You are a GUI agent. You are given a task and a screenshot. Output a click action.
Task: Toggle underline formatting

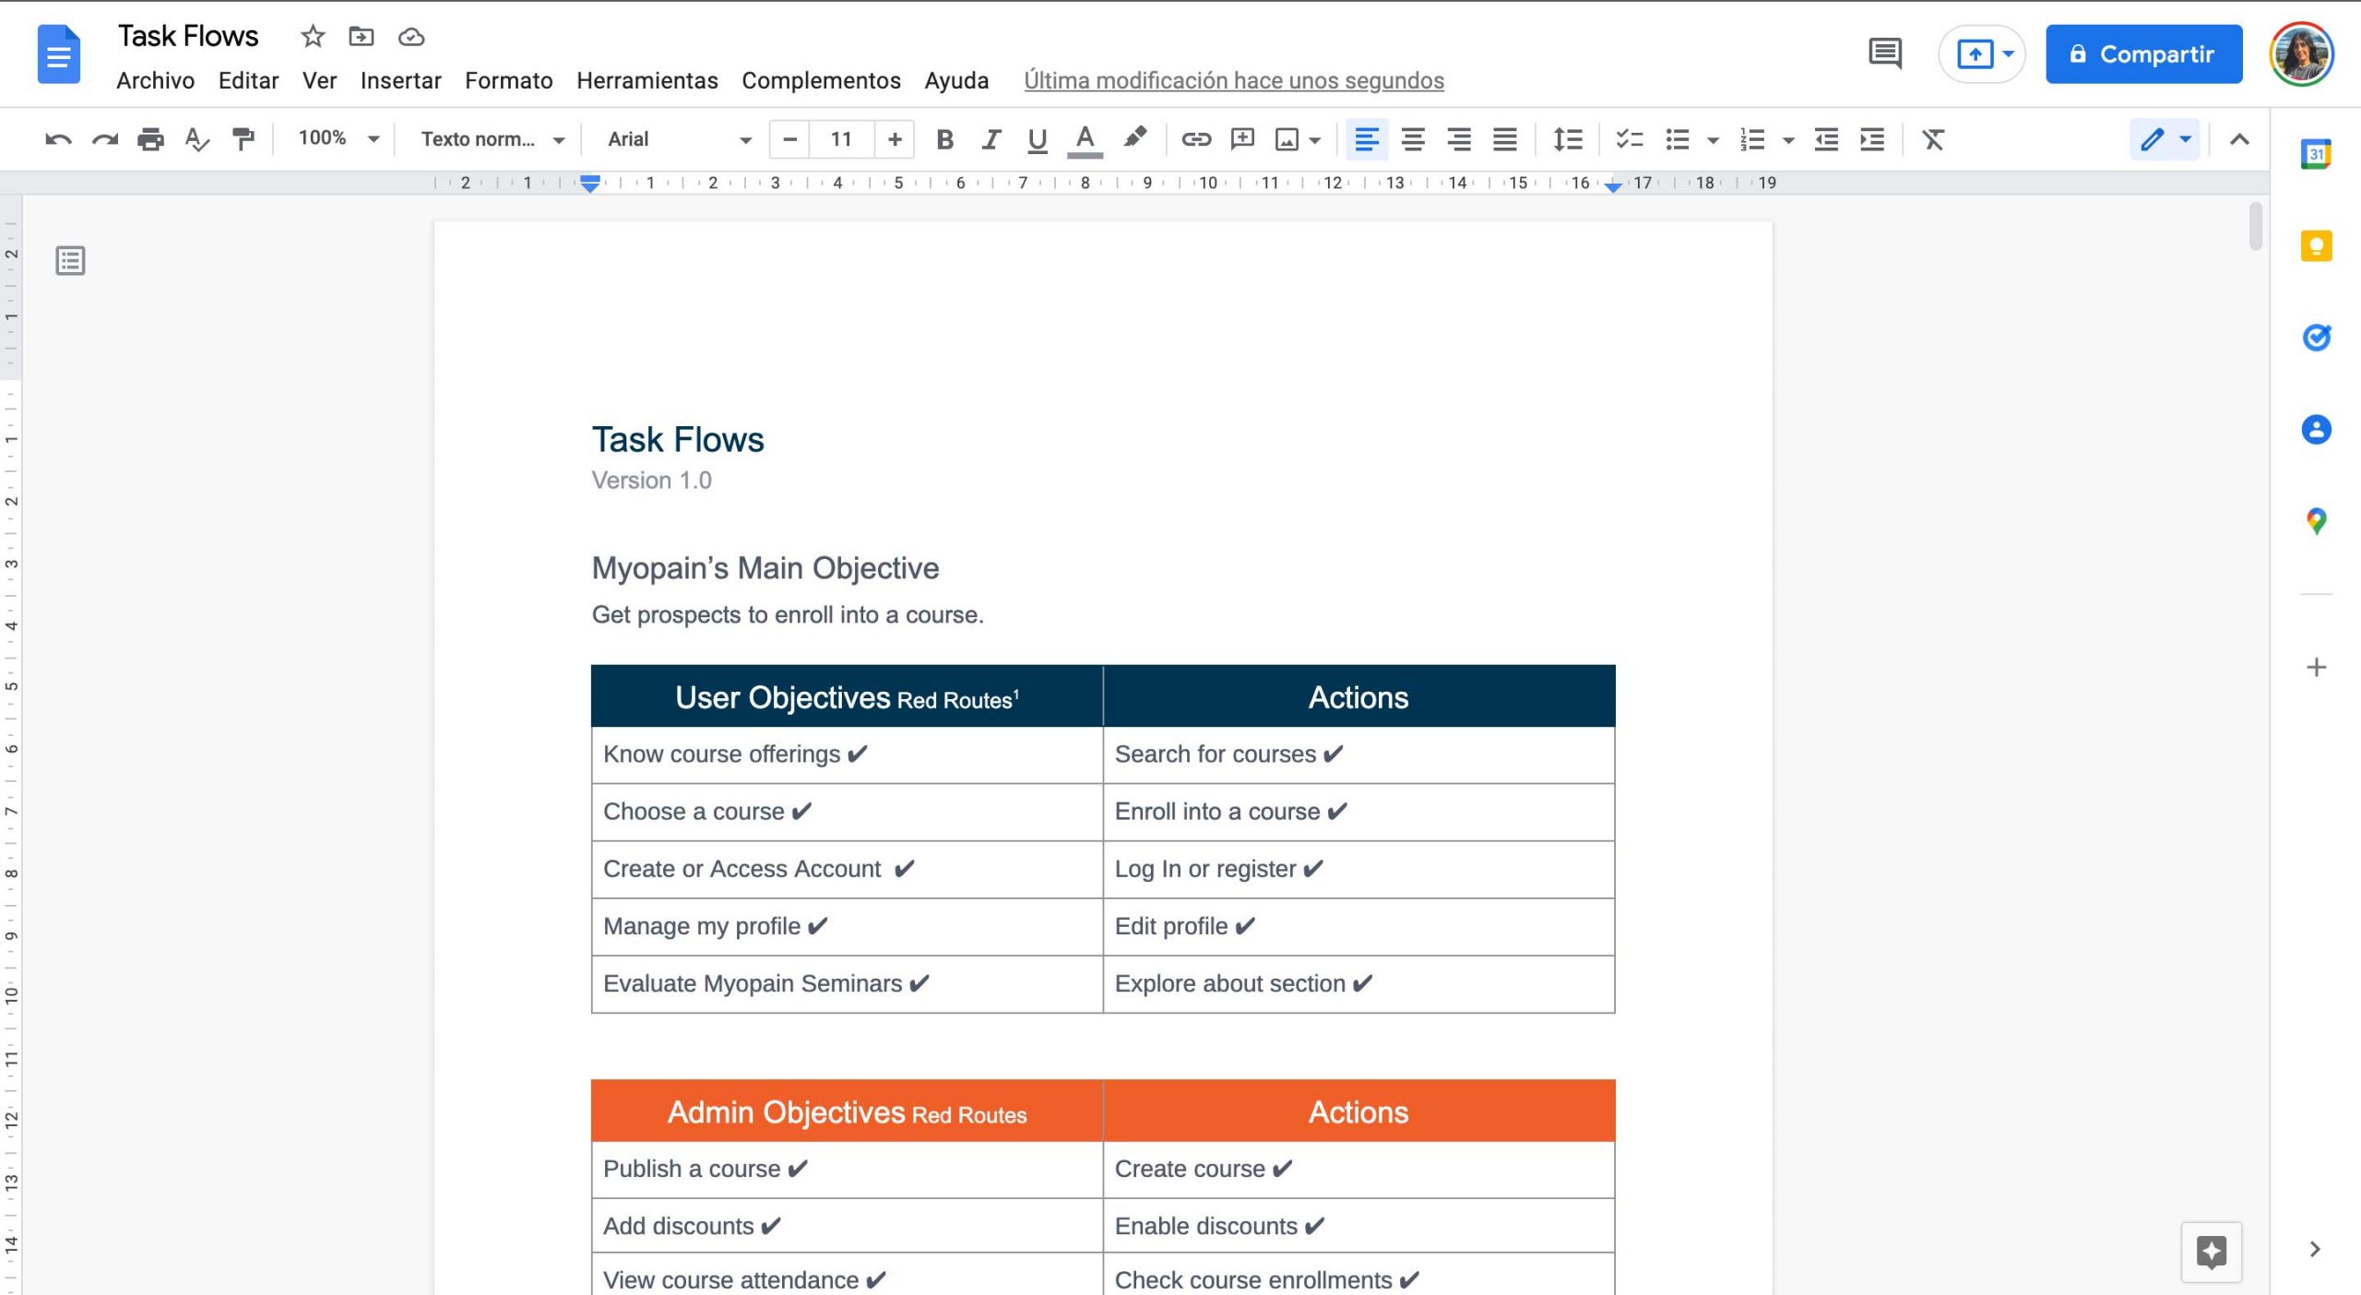click(1037, 139)
